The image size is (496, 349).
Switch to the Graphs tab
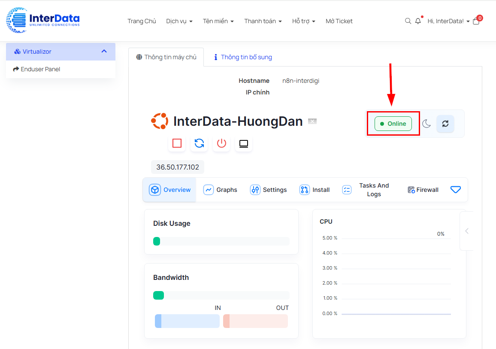(x=220, y=190)
